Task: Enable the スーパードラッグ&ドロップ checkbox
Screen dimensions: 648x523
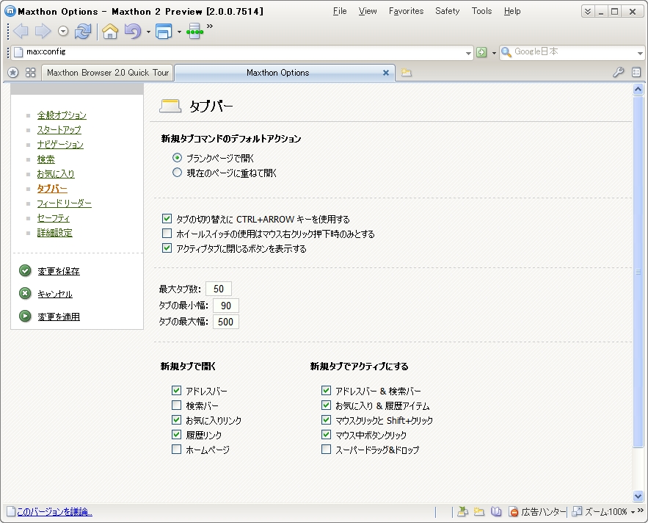Action: pyautogui.click(x=326, y=450)
